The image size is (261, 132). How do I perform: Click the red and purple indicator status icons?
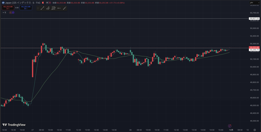click(11, 12)
